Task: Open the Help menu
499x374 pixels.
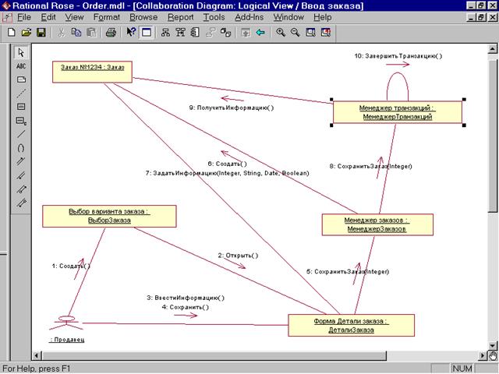Action: click(x=322, y=17)
